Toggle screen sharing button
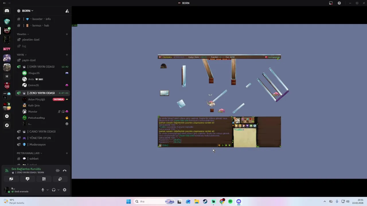Image resolution: width=367 pixels, height=206 pixels. 28,179
